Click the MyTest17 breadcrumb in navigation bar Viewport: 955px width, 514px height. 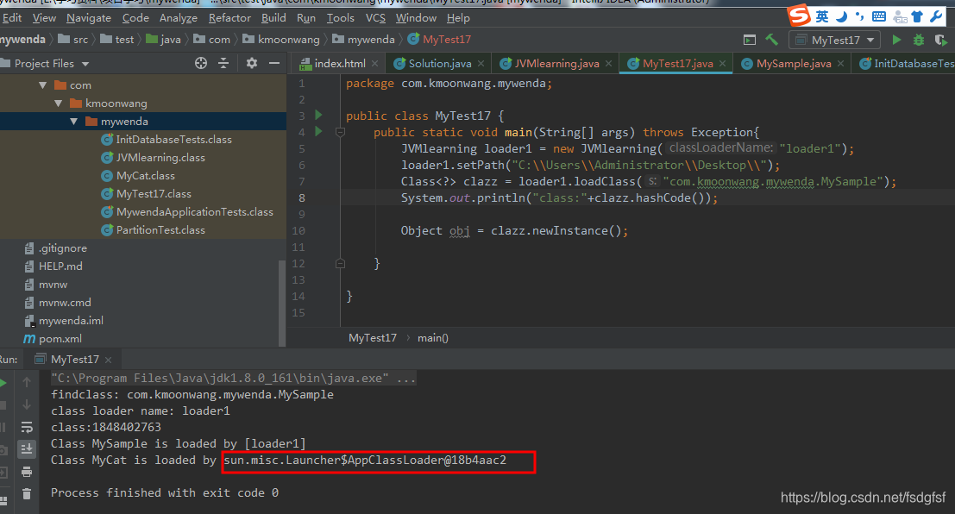(440, 40)
